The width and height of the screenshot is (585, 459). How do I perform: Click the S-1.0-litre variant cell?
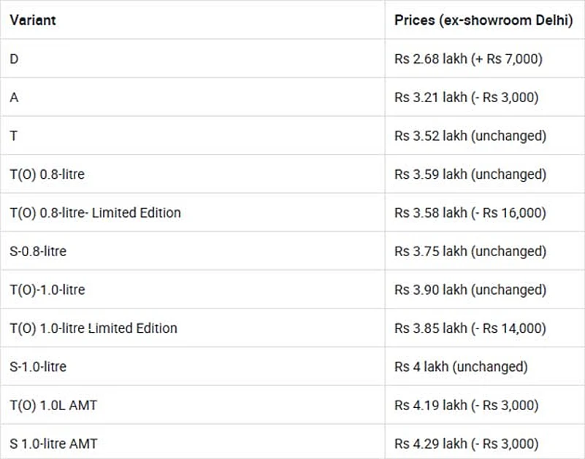click(x=38, y=366)
